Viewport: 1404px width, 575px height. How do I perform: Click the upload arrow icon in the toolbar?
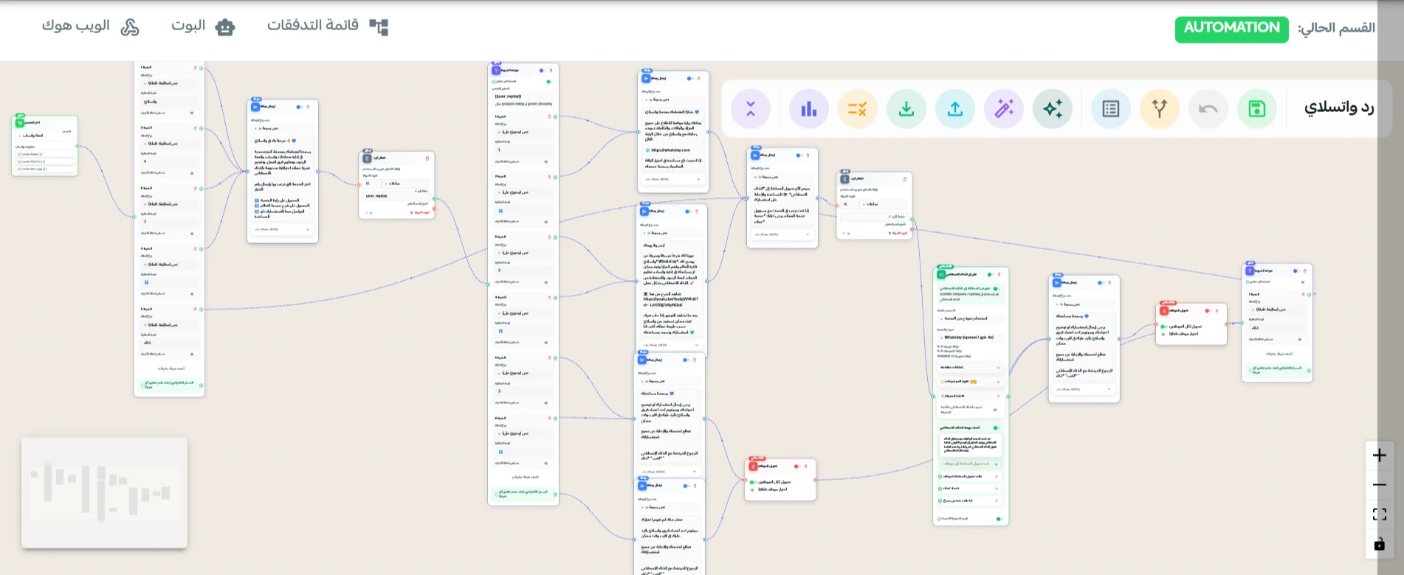coord(955,109)
